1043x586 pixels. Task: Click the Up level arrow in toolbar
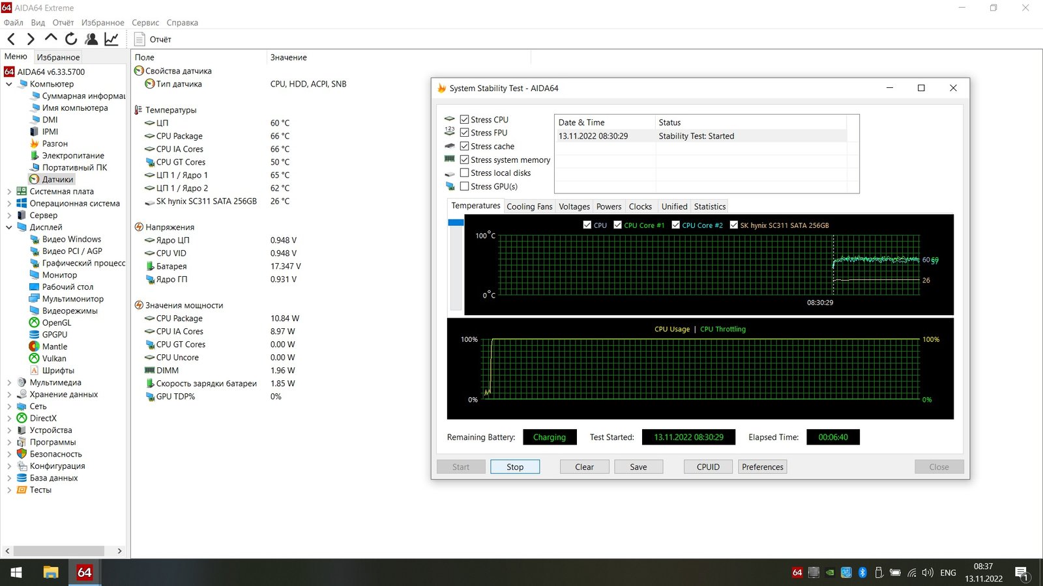coord(51,38)
